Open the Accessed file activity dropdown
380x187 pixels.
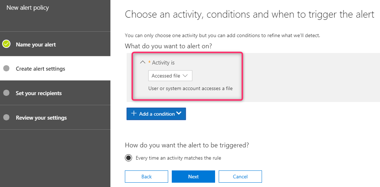[170, 76]
